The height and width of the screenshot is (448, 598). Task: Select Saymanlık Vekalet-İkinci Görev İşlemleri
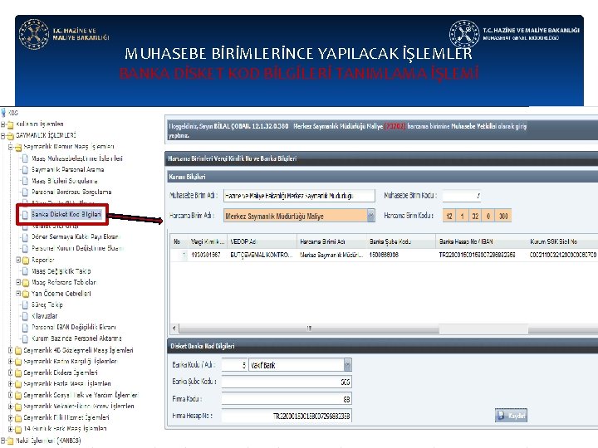(79, 406)
